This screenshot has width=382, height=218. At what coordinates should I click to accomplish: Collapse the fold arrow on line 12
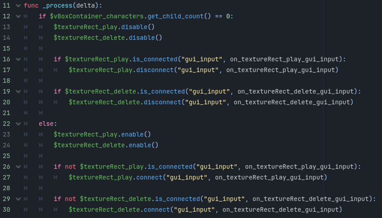coord(18,16)
